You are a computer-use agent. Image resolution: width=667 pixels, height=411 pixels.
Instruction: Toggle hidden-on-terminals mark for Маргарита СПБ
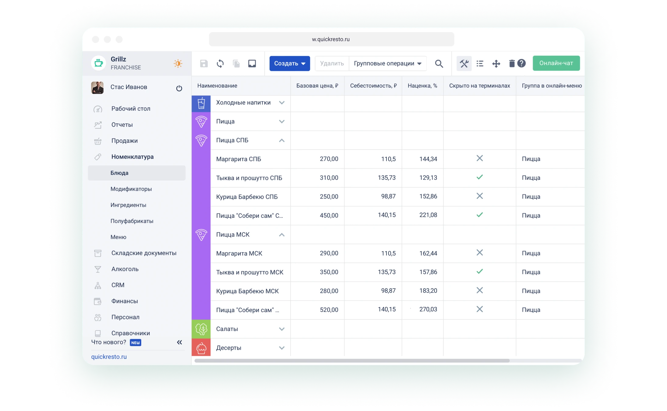tap(479, 158)
